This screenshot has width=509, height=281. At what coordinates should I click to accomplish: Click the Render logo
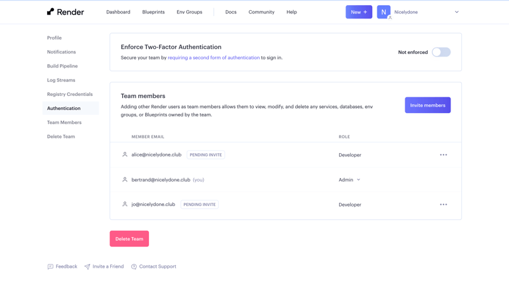tap(66, 12)
